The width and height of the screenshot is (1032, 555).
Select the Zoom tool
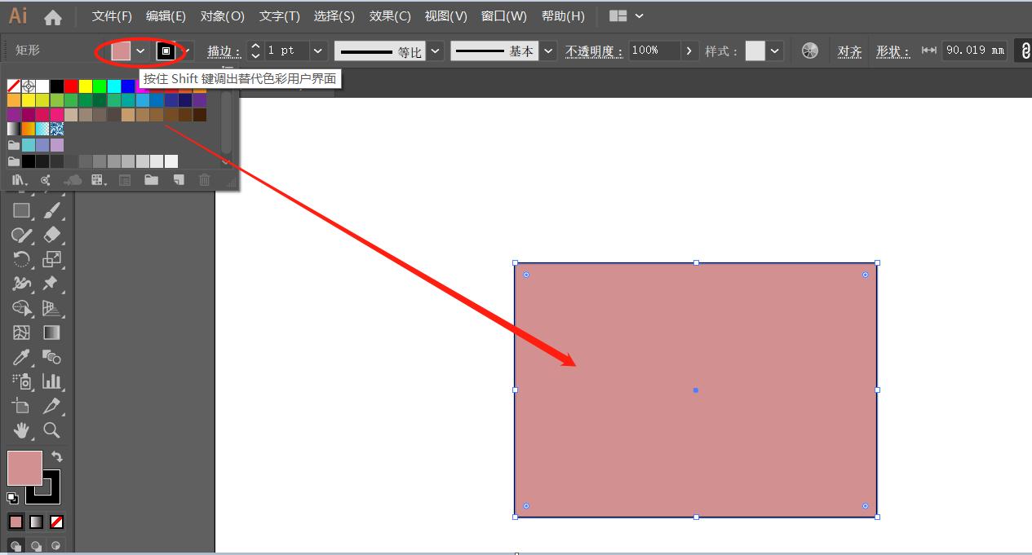[x=51, y=430]
